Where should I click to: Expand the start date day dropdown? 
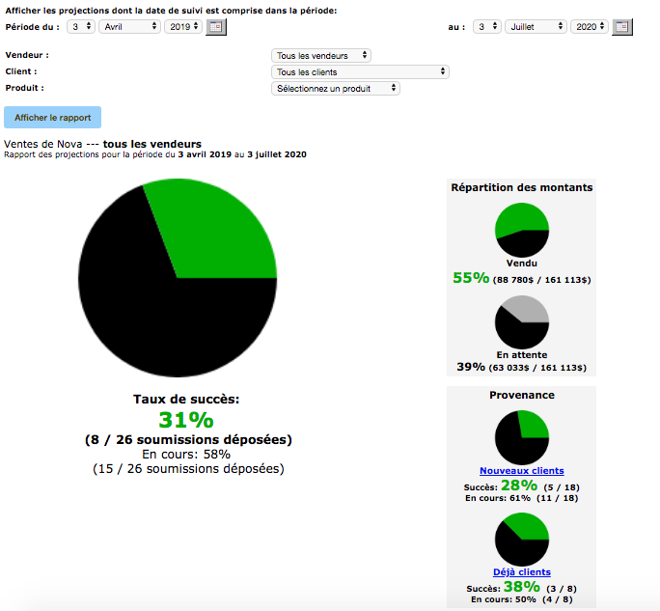coord(81,26)
